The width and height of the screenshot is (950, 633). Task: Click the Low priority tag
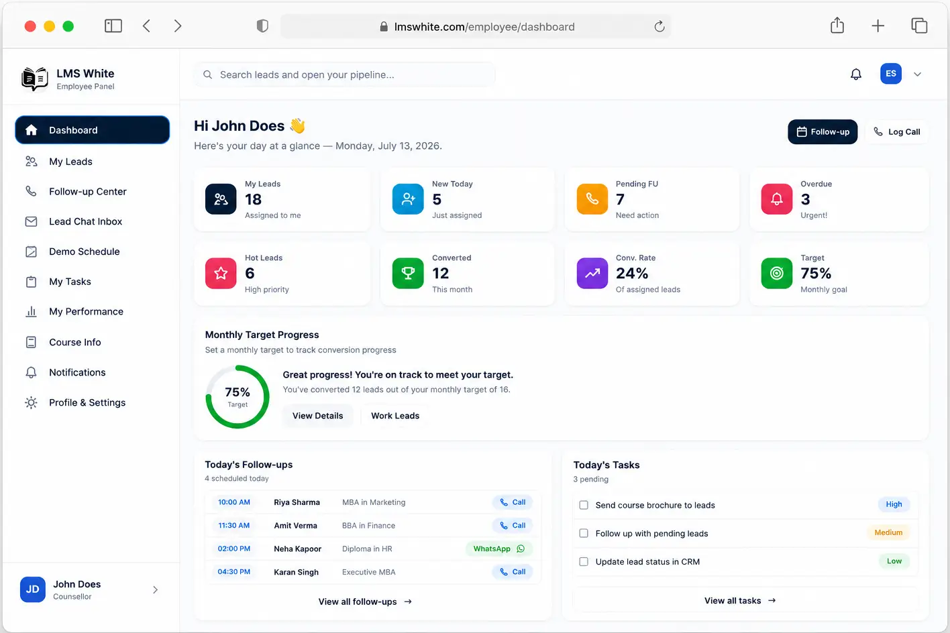pyautogui.click(x=894, y=561)
